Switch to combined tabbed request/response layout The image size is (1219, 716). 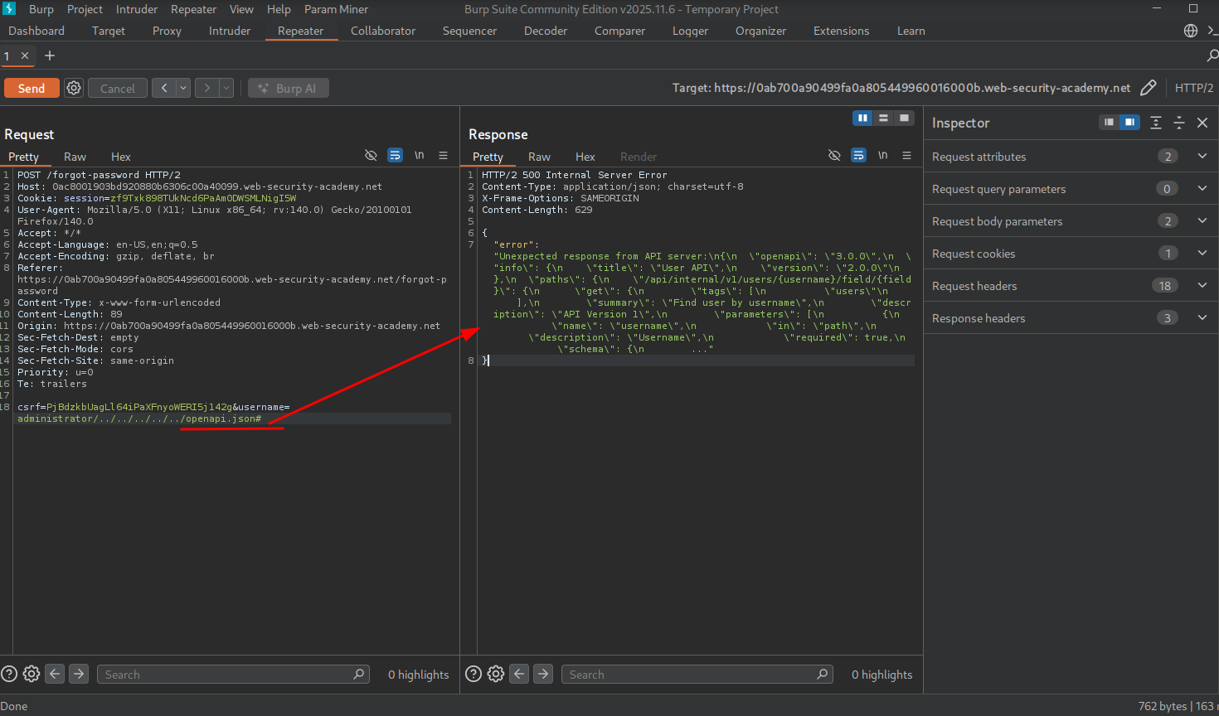[x=904, y=119]
